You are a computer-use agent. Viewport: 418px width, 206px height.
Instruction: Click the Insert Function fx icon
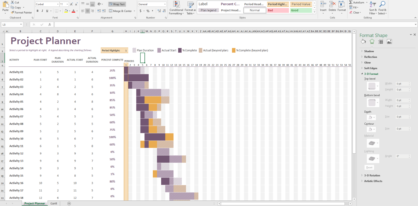pyautogui.click(x=50, y=25)
